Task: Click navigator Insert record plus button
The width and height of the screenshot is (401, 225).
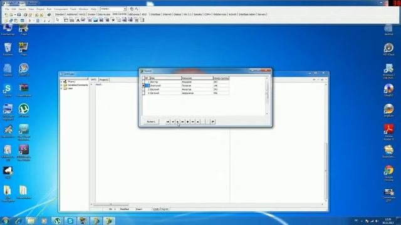Action: [188, 122]
